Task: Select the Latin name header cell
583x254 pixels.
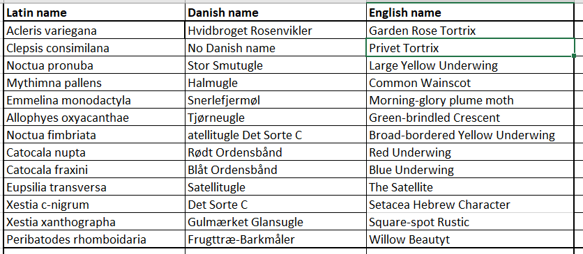Action: pyautogui.click(x=94, y=13)
